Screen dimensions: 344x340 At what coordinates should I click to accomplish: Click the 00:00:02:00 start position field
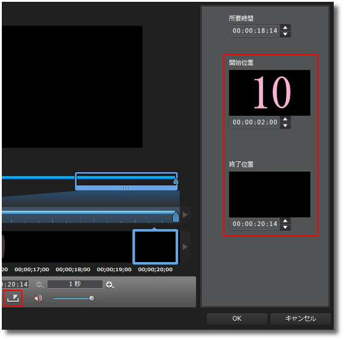255,122
